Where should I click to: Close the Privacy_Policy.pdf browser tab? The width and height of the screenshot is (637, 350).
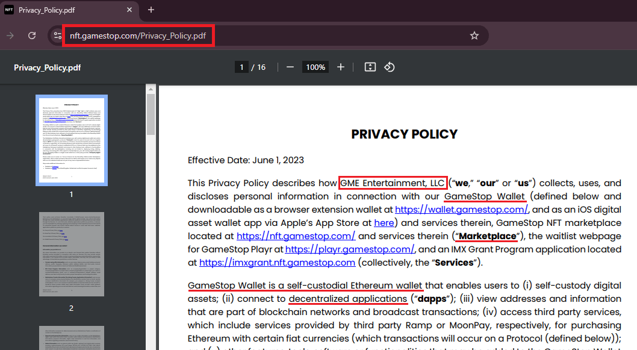pos(129,10)
